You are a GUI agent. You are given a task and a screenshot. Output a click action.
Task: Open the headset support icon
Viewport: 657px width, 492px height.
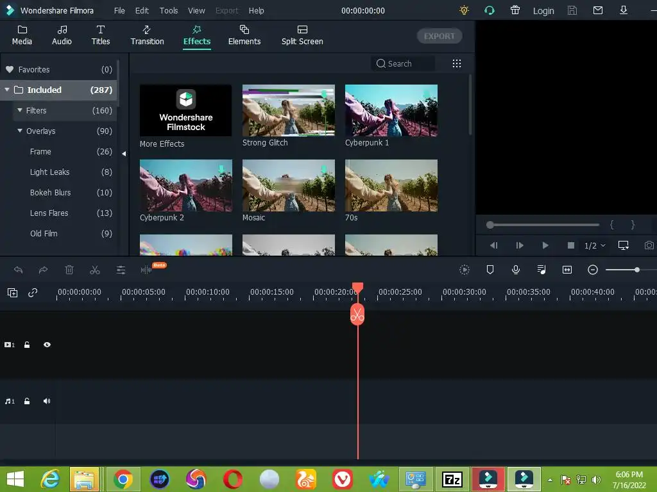click(x=489, y=10)
